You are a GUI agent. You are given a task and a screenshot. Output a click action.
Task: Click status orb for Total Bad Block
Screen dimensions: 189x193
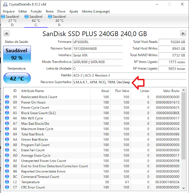(x=7, y=134)
